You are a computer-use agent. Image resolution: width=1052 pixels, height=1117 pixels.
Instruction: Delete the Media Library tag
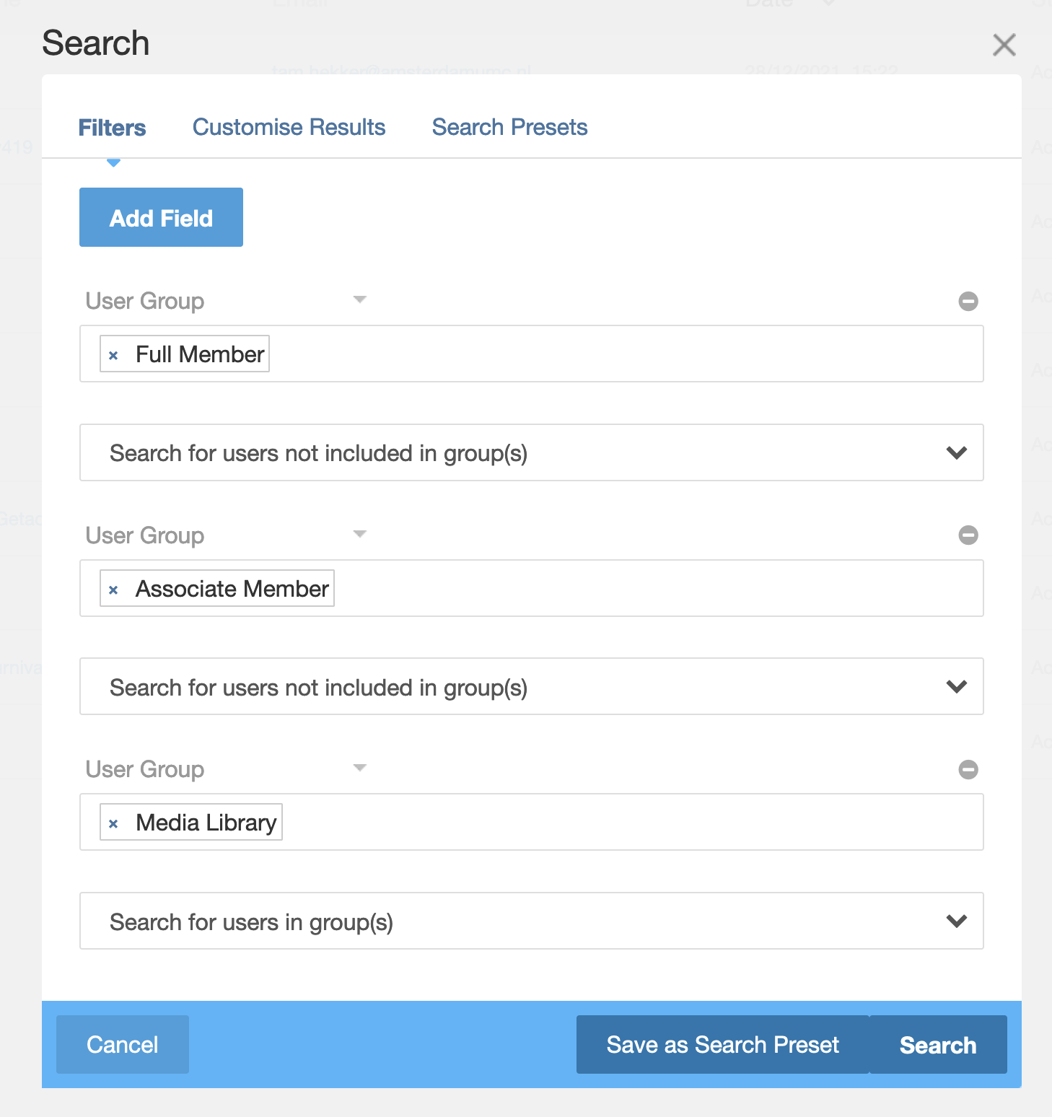click(x=113, y=823)
